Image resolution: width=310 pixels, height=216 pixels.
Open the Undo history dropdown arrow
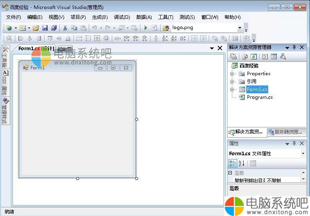click(x=101, y=28)
